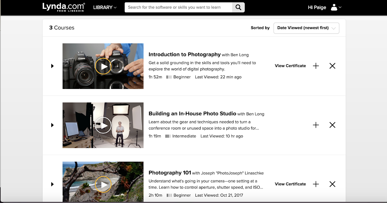Open the LIBRARY menu

coord(104,7)
